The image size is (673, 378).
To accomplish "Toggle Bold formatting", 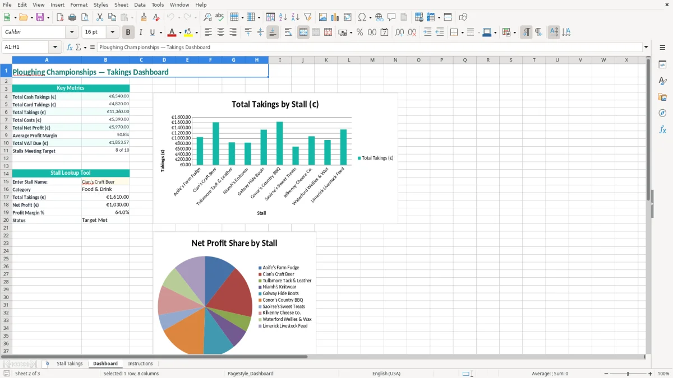I will click(128, 32).
